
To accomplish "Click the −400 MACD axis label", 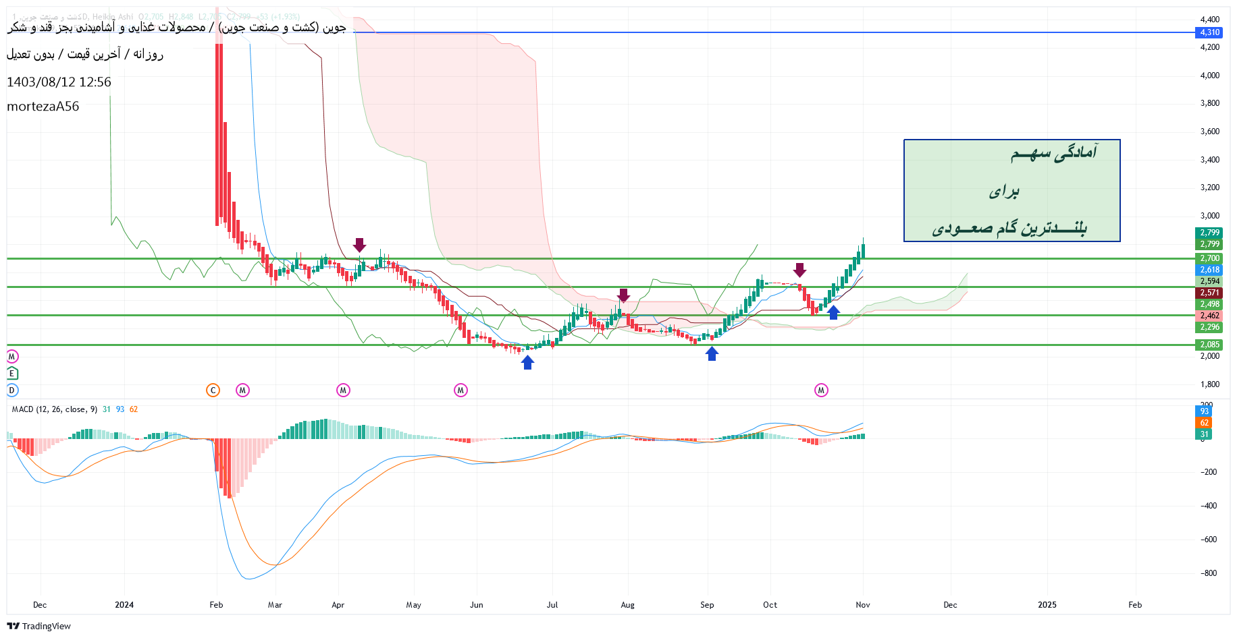I will coord(1209,506).
